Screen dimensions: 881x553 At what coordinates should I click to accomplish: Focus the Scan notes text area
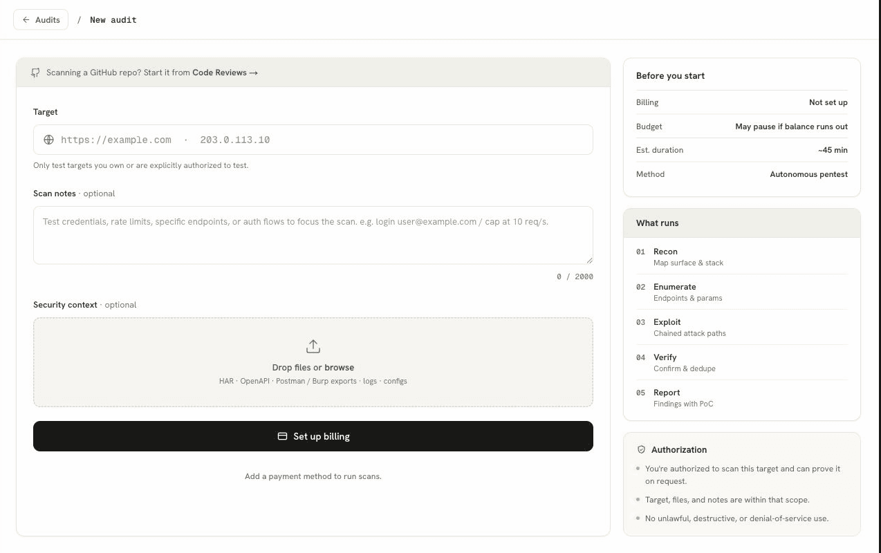coord(313,235)
